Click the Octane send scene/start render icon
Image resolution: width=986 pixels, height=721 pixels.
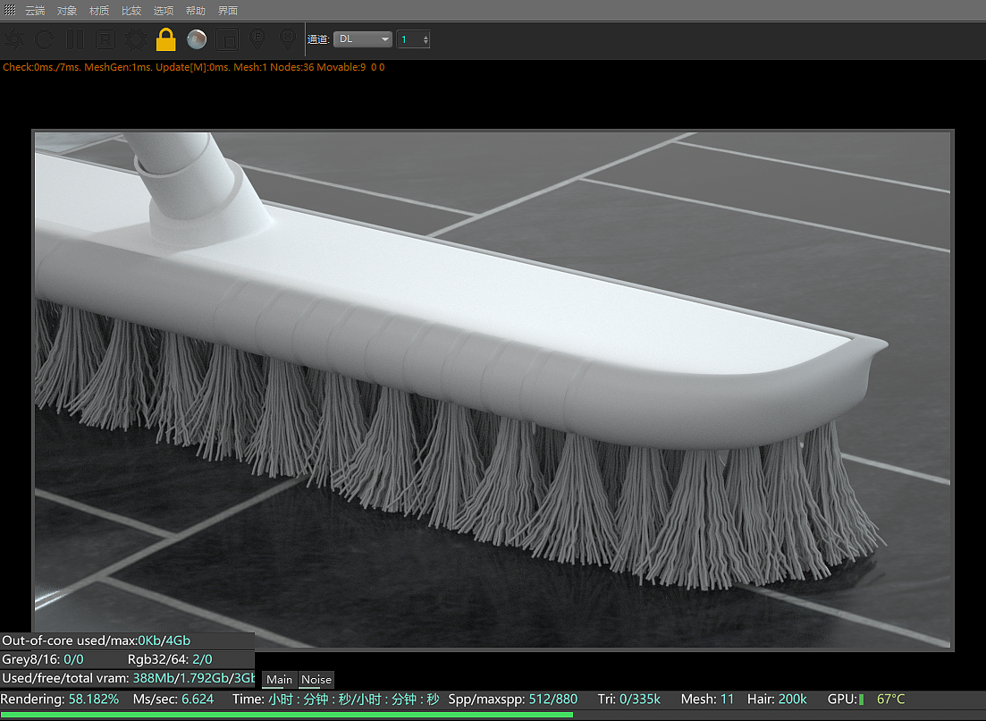(x=13, y=39)
